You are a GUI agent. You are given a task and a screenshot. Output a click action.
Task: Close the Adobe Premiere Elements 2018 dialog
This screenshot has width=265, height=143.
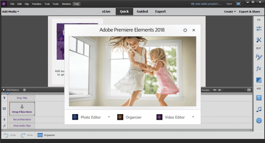pos(194,30)
